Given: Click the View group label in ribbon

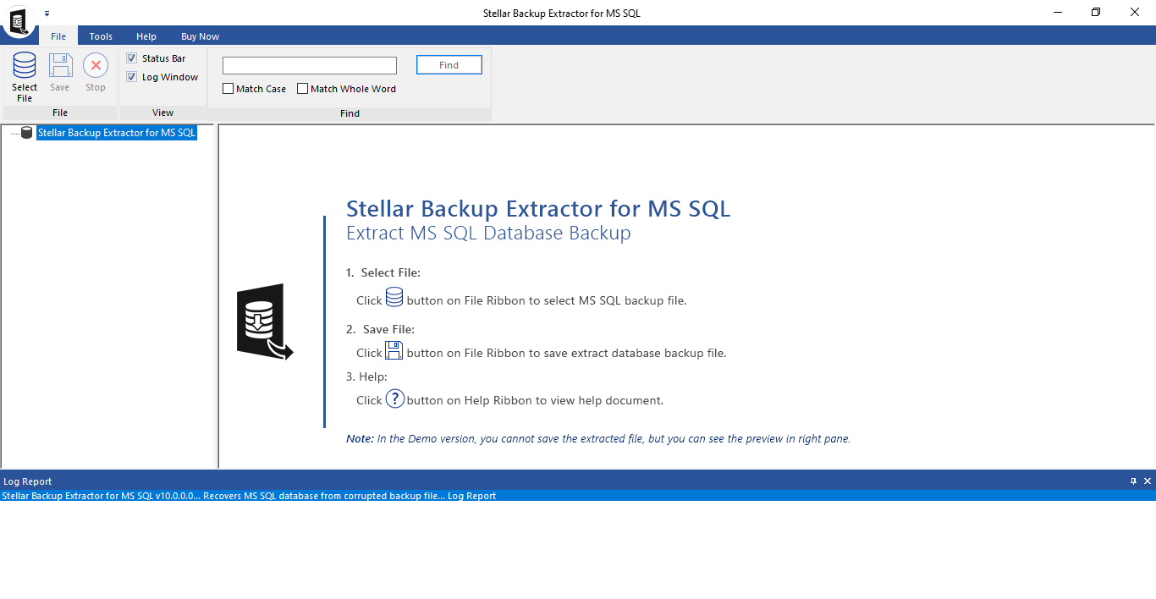Looking at the screenshot, I should (x=162, y=113).
